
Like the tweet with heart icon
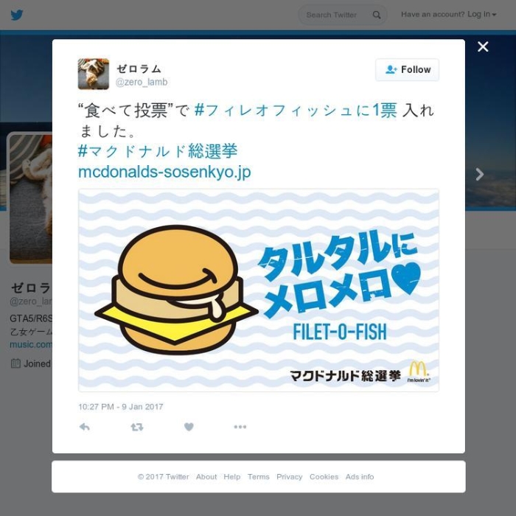(189, 427)
